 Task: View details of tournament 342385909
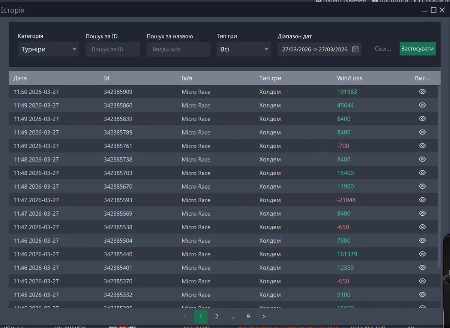point(422,92)
